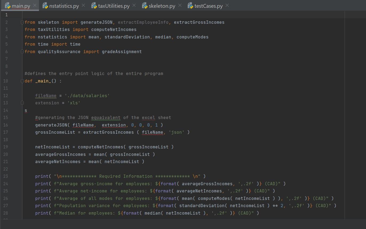The height and width of the screenshot is (229, 366).
Task: Click the Python icon on testCases.py tab
Action: click(190, 6)
